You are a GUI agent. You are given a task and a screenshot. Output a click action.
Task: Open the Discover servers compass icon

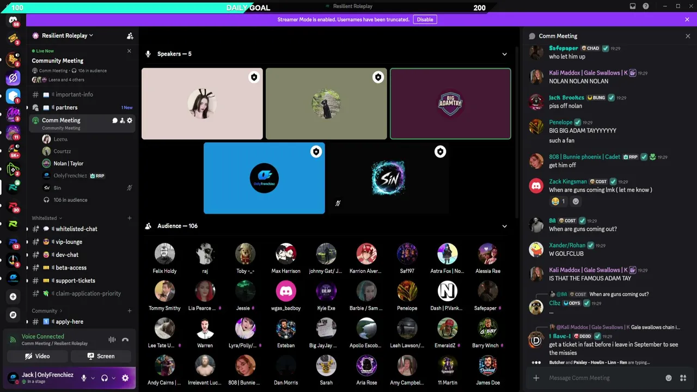(x=13, y=315)
